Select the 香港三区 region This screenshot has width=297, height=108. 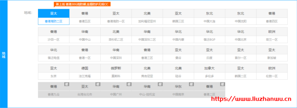click(147, 53)
